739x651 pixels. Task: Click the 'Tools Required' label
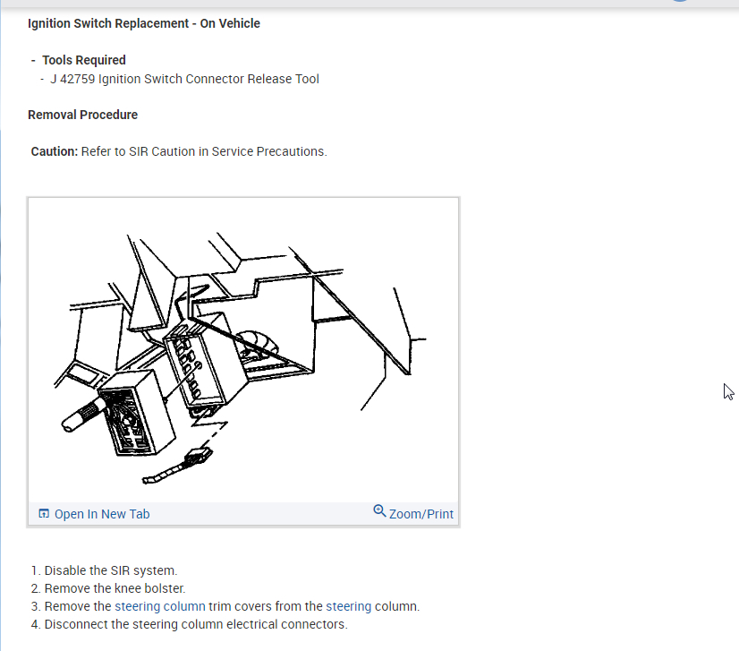(x=84, y=60)
